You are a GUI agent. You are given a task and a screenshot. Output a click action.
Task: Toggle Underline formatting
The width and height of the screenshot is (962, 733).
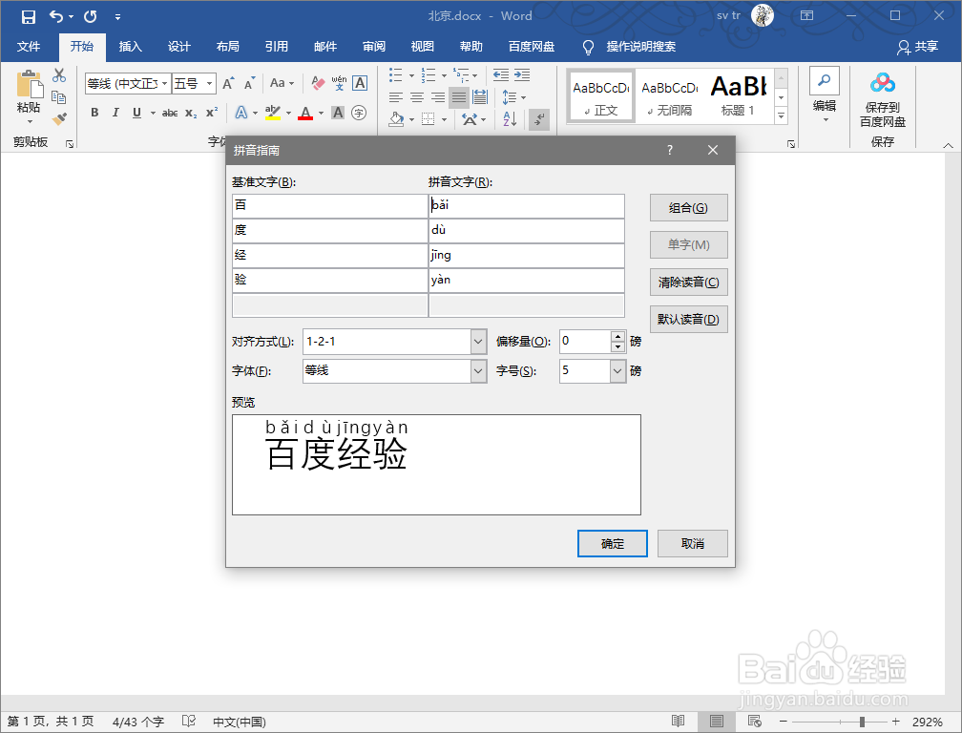136,113
